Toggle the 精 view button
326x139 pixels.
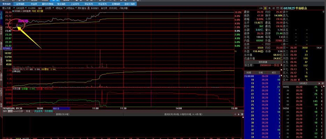tap(266, 8)
